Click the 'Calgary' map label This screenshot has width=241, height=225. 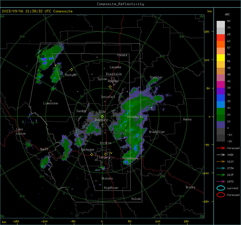pos(104,157)
